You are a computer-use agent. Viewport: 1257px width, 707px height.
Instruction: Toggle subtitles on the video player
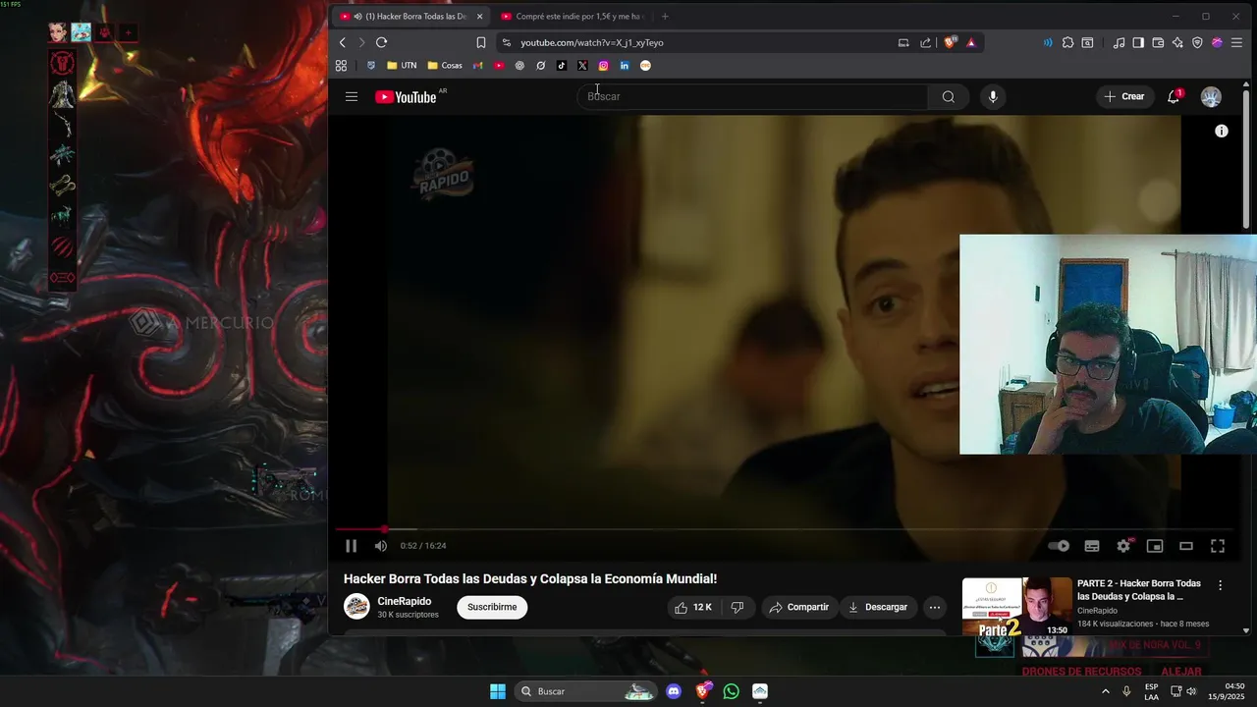tap(1091, 546)
